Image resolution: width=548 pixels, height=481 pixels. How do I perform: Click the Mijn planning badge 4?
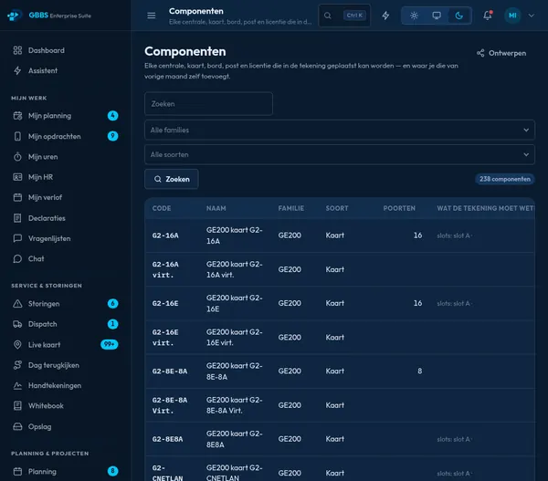click(112, 116)
